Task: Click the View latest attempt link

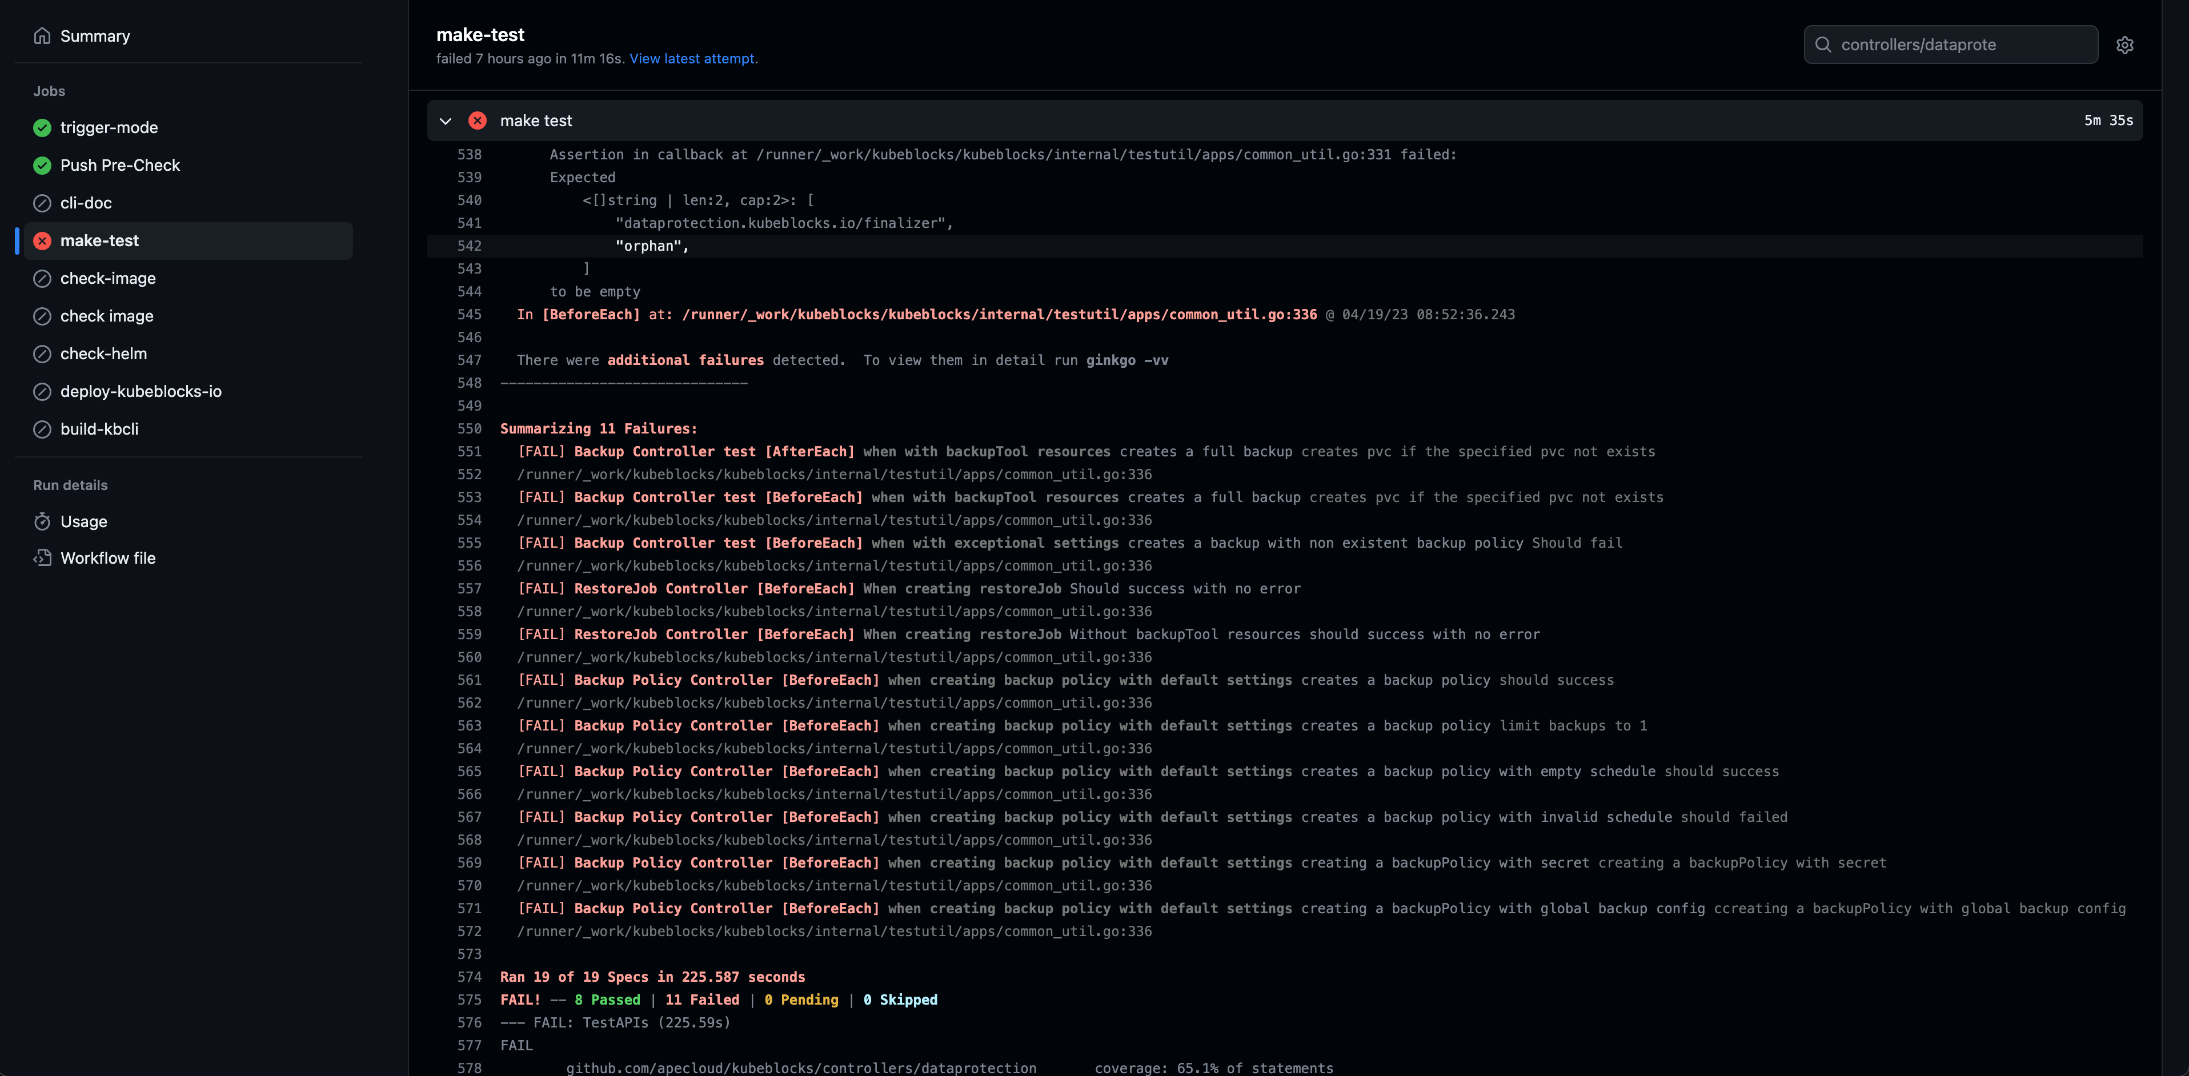Action: (x=692, y=59)
